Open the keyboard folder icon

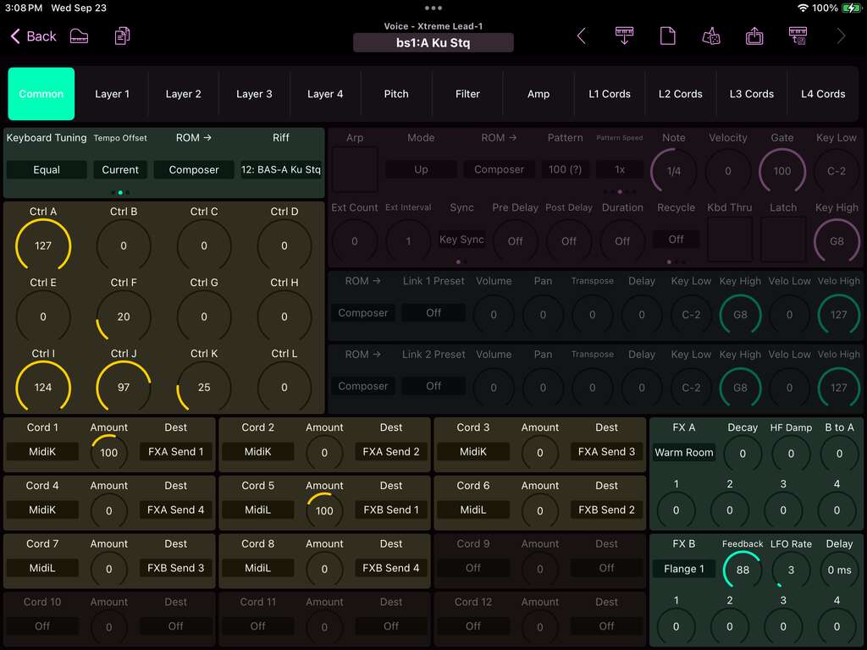click(x=79, y=36)
